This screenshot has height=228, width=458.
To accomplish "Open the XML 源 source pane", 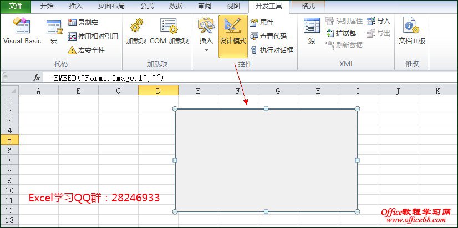I will pyautogui.click(x=312, y=31).
